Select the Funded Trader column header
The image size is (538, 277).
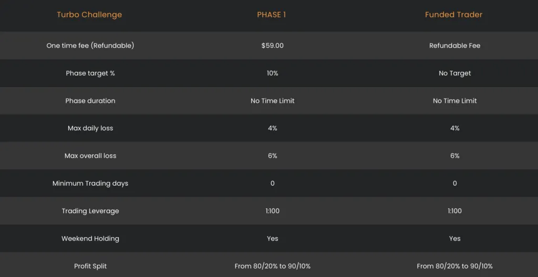tap(453, 15)
